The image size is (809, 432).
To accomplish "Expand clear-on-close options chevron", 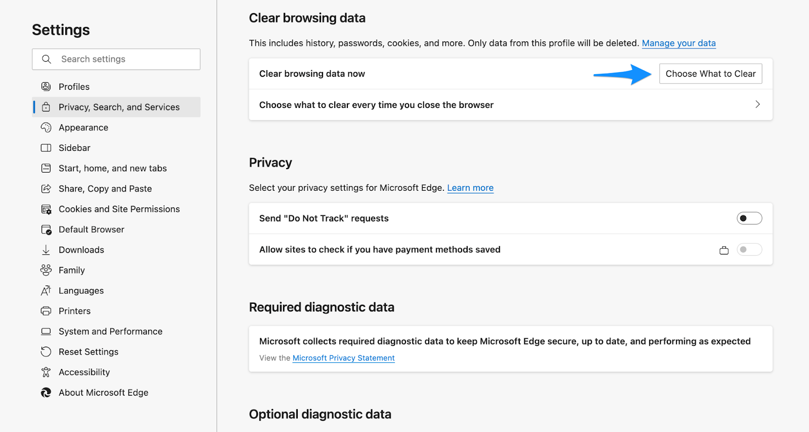I will click(757, 104).
